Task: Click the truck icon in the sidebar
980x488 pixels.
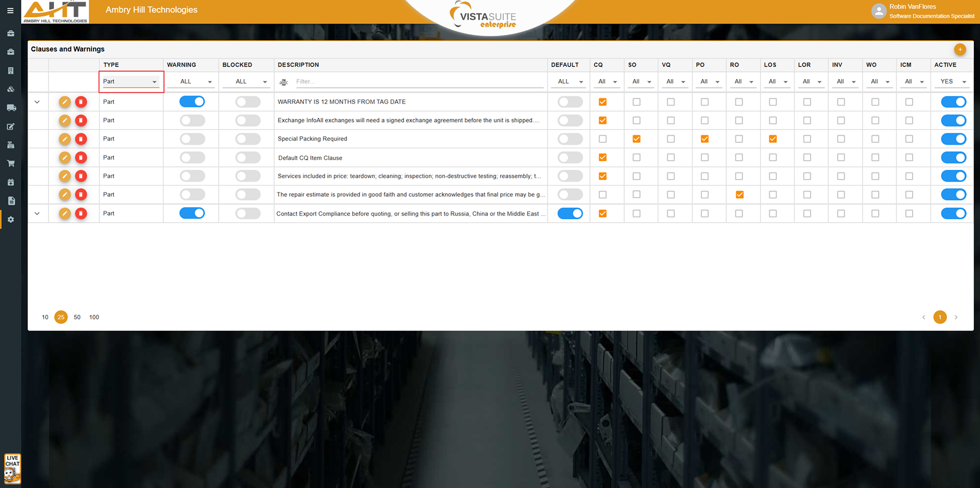Action: tap(11, 108)
